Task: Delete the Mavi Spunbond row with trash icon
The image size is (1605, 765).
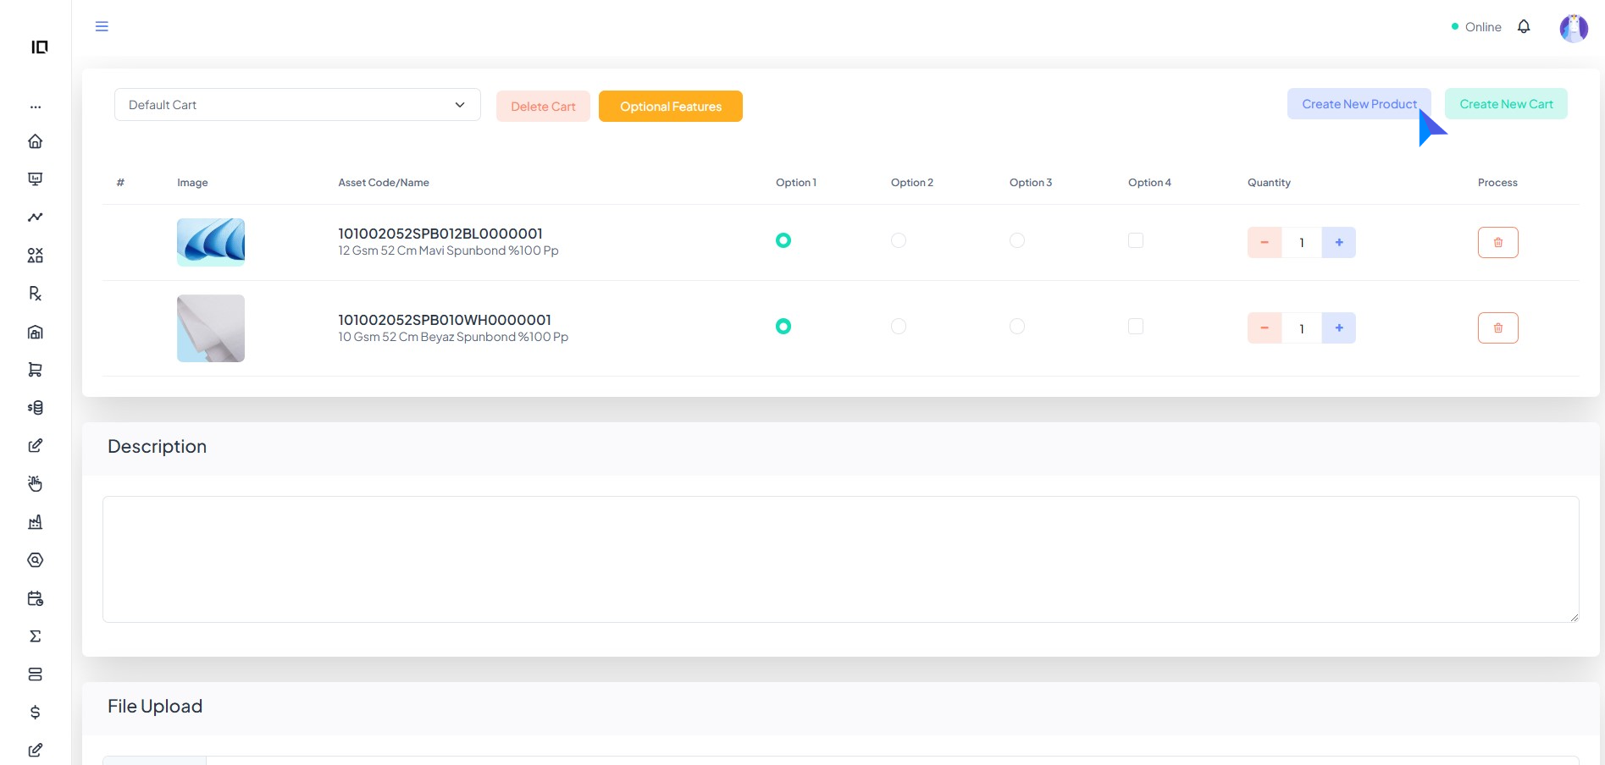Action: pos(1497,243)
